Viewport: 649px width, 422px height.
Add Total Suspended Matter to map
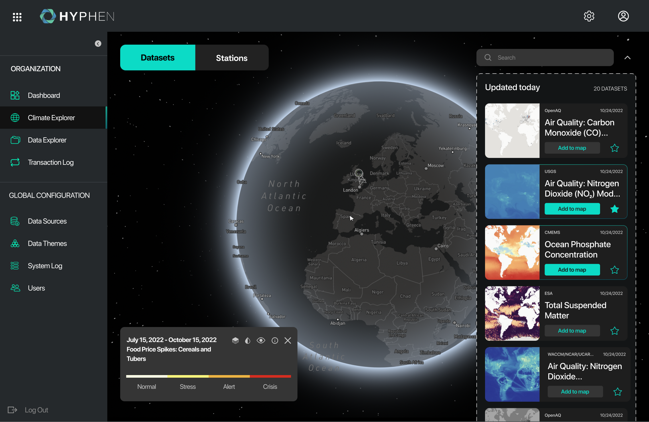[572, 331]
